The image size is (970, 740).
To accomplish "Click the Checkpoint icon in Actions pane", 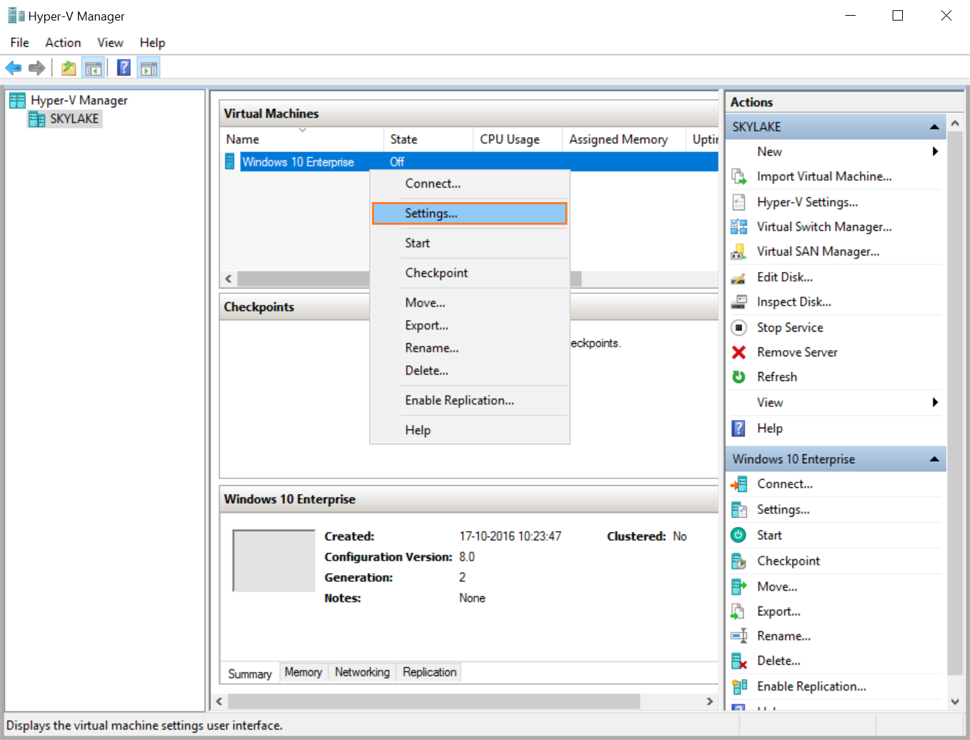I will [x=739, y=561].
